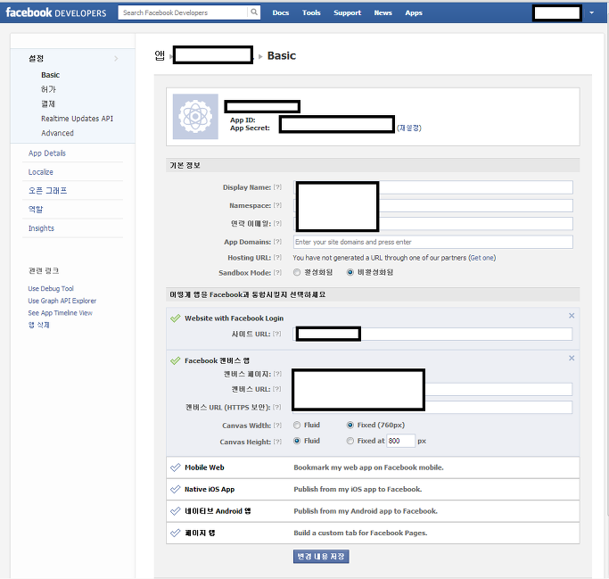Open help for App Domains
This screenshot has height=579, width=609.
click(277, 241)
